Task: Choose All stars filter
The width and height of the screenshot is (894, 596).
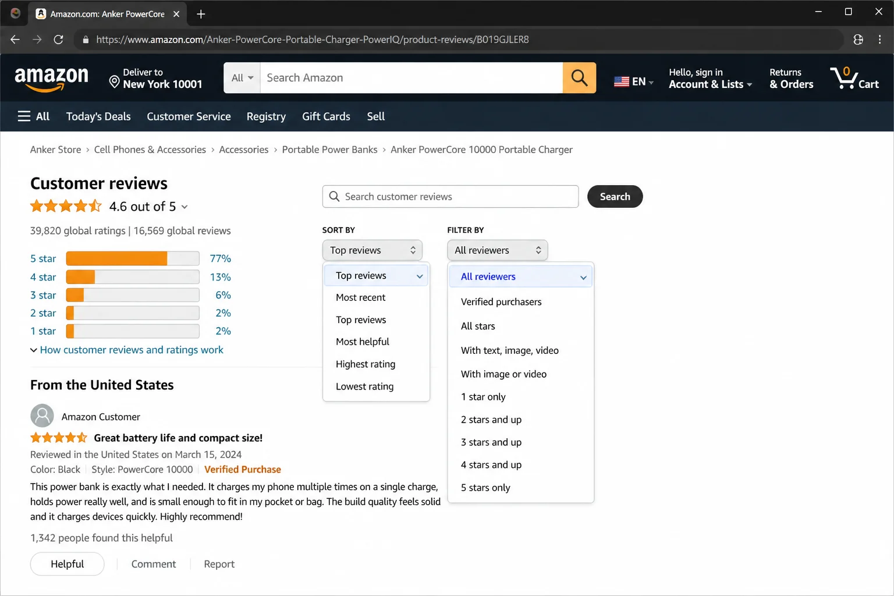Action: 478,327
